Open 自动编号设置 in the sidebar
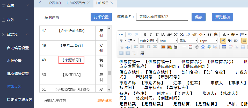Image resolution: width=248 pixels, height=108 pixels. (18, 48)
